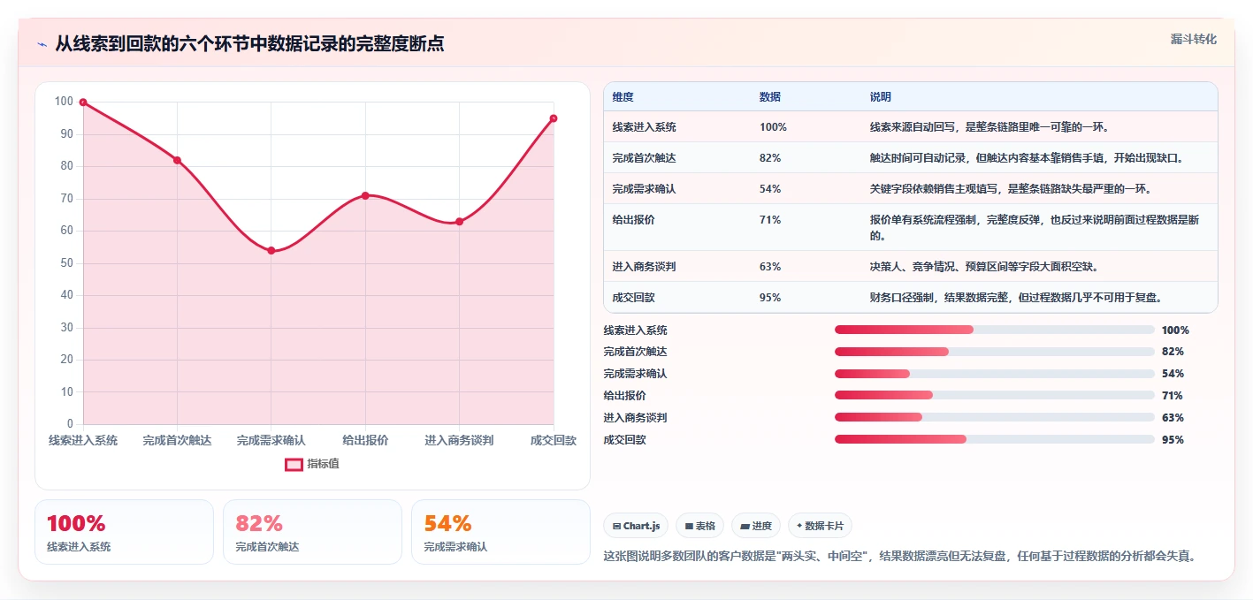The height and width of the screenshot is (600, 1253).
Task: Click the chart data point for 完成首次触达
Action: pyautogui.click(x=177, y=160)
